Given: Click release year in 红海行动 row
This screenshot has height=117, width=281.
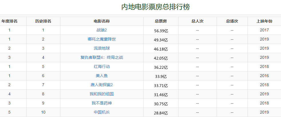Looking at the screenshot, I should pyautogui.click(x=264, y=66).
